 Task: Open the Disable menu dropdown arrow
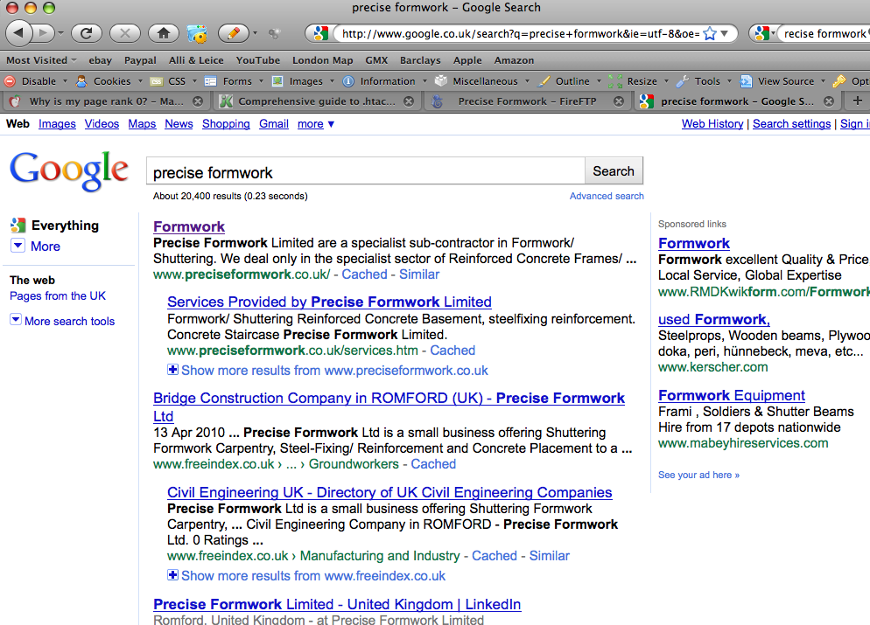pos(65,81)
